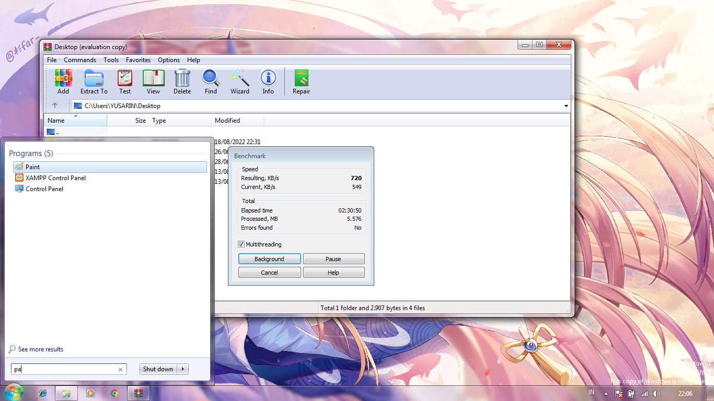Viewport: 714px width, 401px height.
Task: Click the magnifier beside See more results
Action: 13,349
